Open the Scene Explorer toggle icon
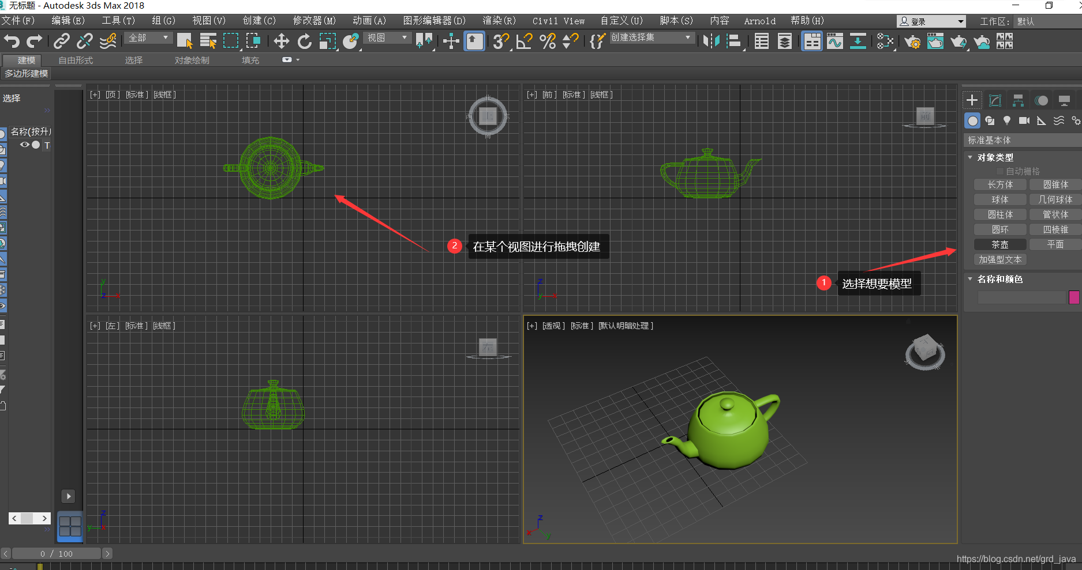 coord(761,41)
